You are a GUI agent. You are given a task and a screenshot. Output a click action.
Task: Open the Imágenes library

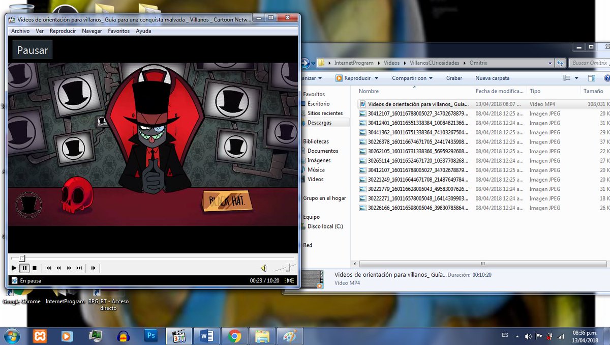point(319,160)
